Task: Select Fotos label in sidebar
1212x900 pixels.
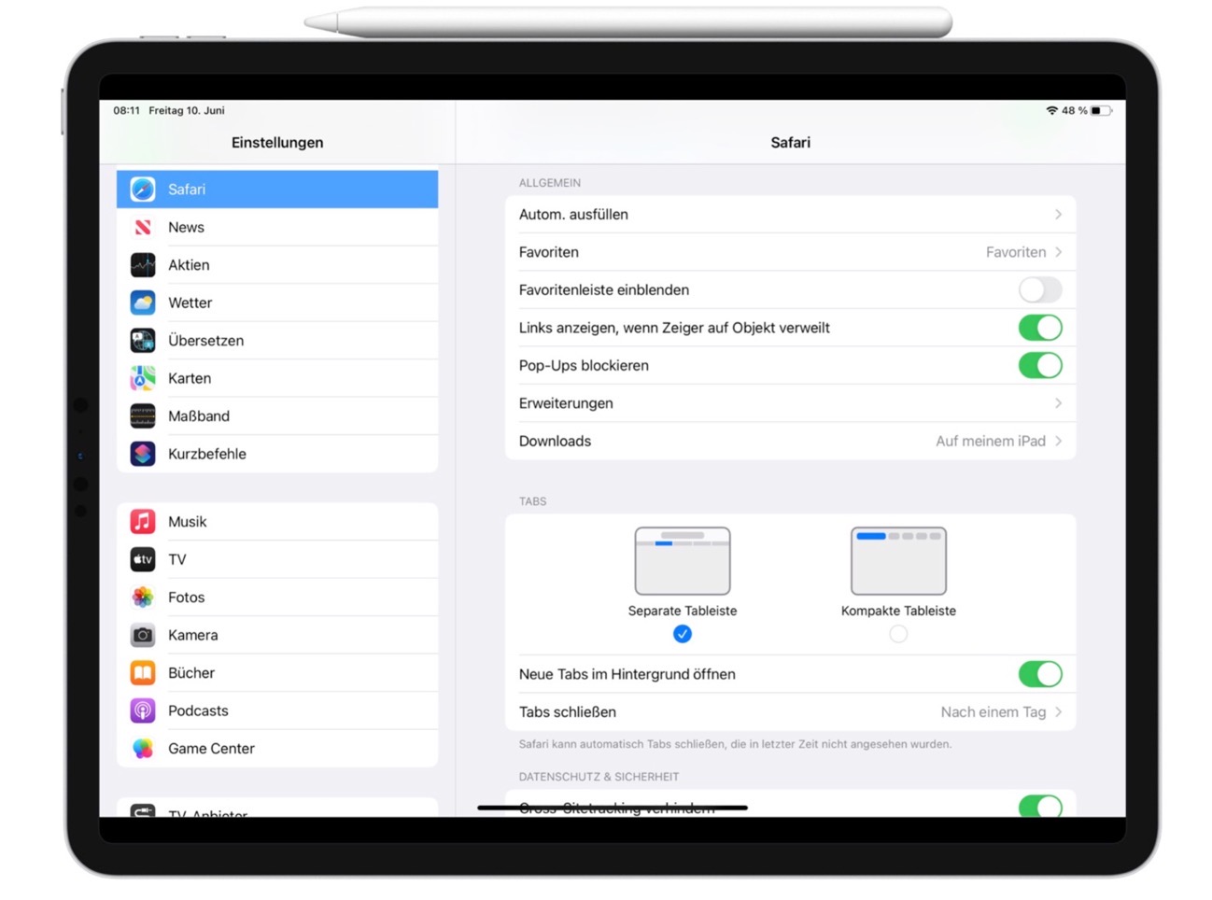Action: (x=186, y=598)
